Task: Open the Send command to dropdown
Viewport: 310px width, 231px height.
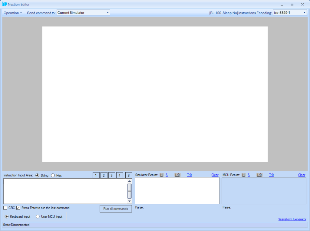Action: pyautogui.click(x=107, y=12)
